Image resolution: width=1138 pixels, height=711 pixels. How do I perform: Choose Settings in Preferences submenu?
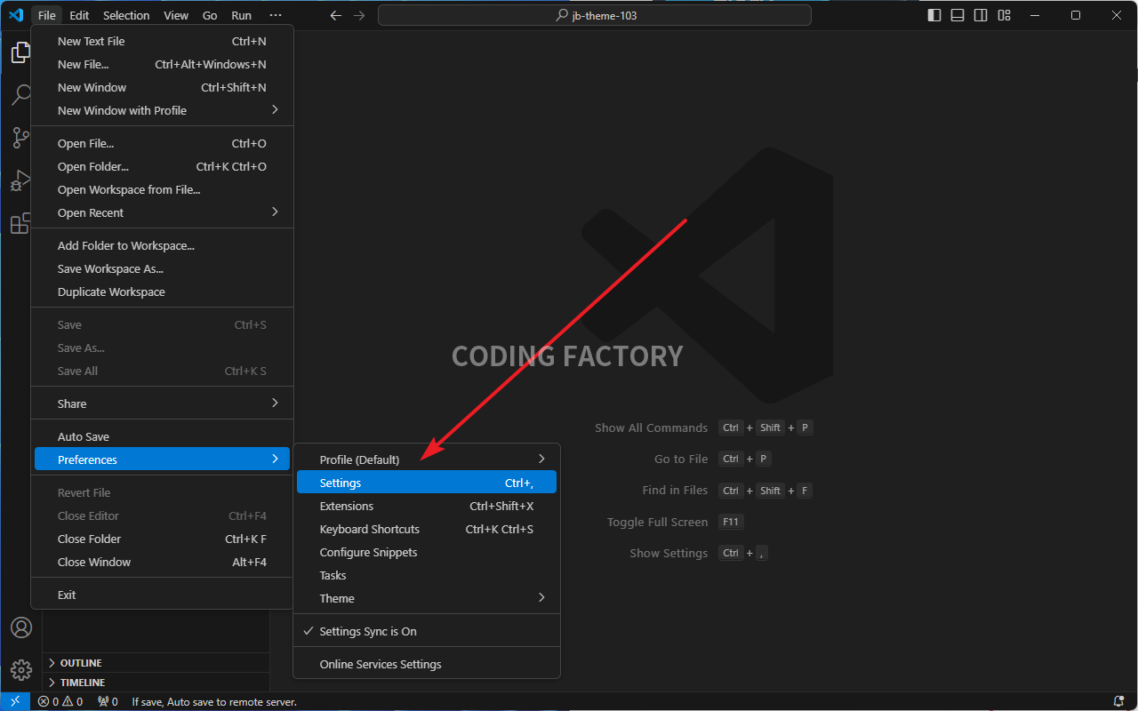pos(427,483)
